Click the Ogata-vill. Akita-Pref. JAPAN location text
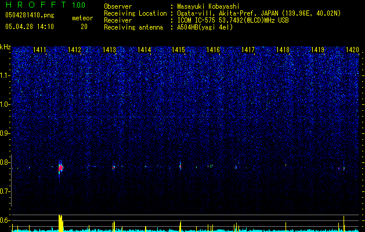 (x=259, y=13)
